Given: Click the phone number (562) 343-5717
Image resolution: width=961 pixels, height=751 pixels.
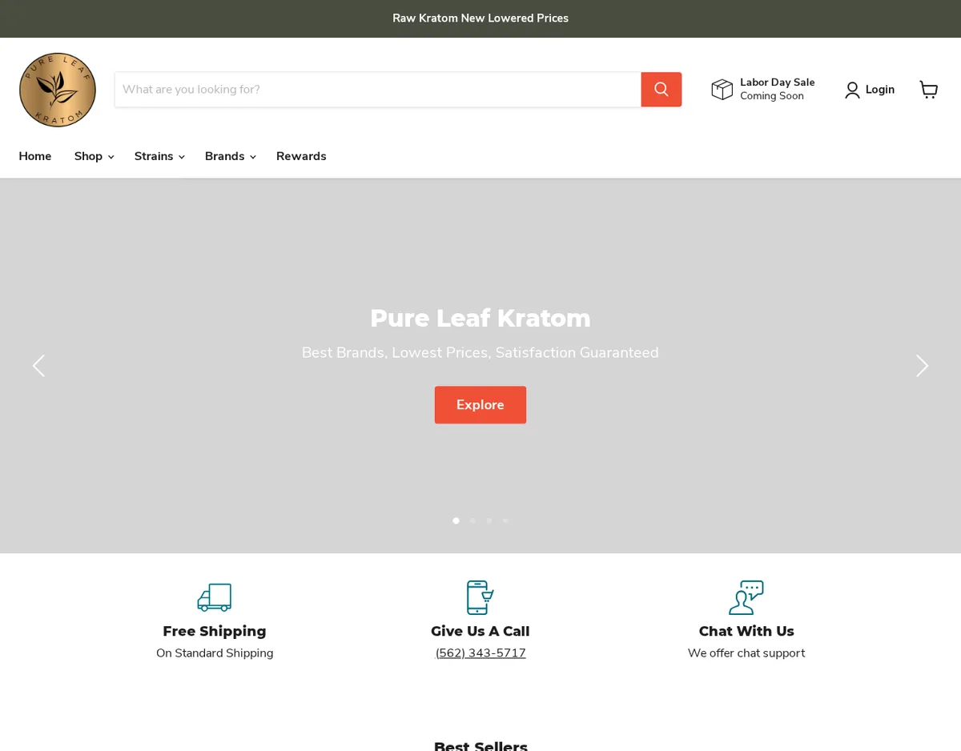Looking at the screenshot, I should tap(480, 653).
